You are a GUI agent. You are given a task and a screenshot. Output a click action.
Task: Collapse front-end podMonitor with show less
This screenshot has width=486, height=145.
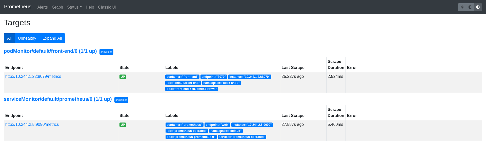pos(106,52)
